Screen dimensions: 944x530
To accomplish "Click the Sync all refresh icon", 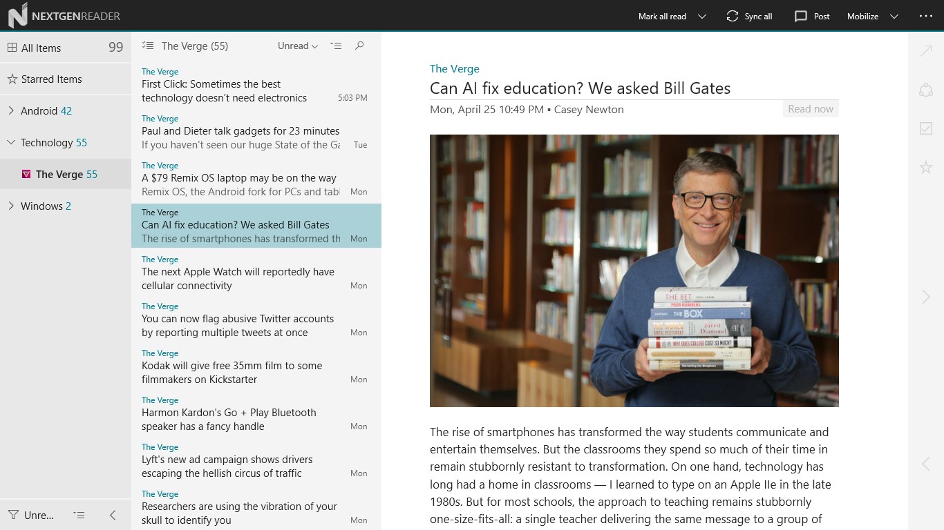I will tap(732, 16).
